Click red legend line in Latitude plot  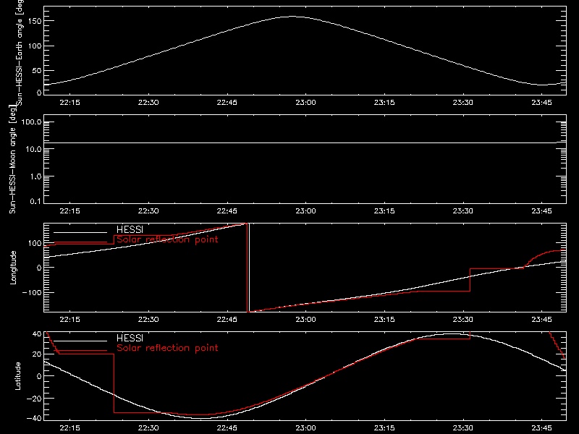tap(80, 350)
